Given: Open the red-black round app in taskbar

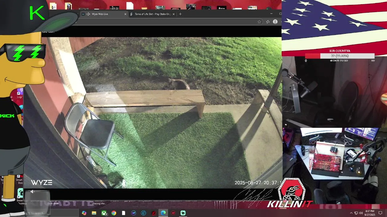Looking at the screenshot, I should pos(153,213).
